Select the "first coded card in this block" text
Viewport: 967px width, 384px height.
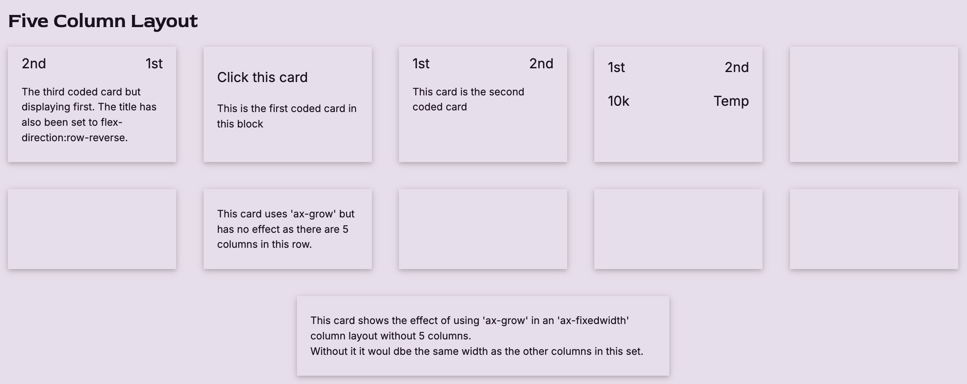287,116
